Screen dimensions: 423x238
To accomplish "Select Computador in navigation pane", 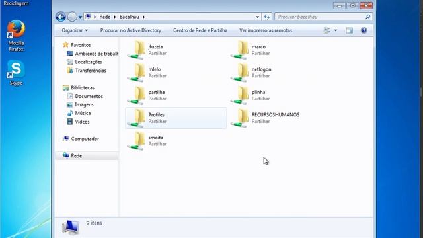I will [x=85, y=139].
